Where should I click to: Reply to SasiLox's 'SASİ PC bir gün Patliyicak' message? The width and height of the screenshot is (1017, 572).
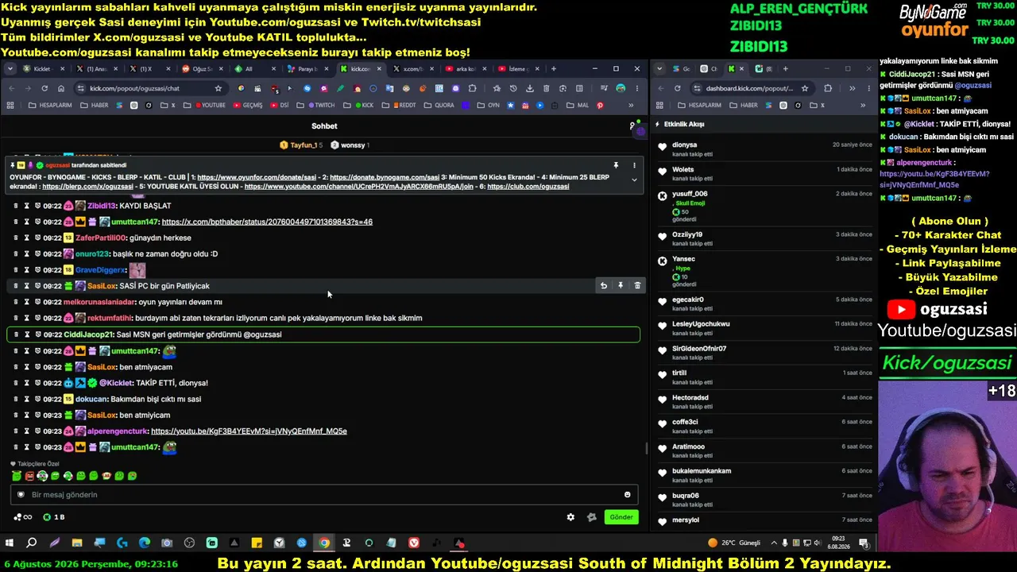click(x=604, y=286)
